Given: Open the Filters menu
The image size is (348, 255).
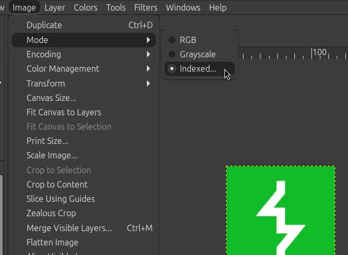Looking at the screenshot, I should [145, 7].
